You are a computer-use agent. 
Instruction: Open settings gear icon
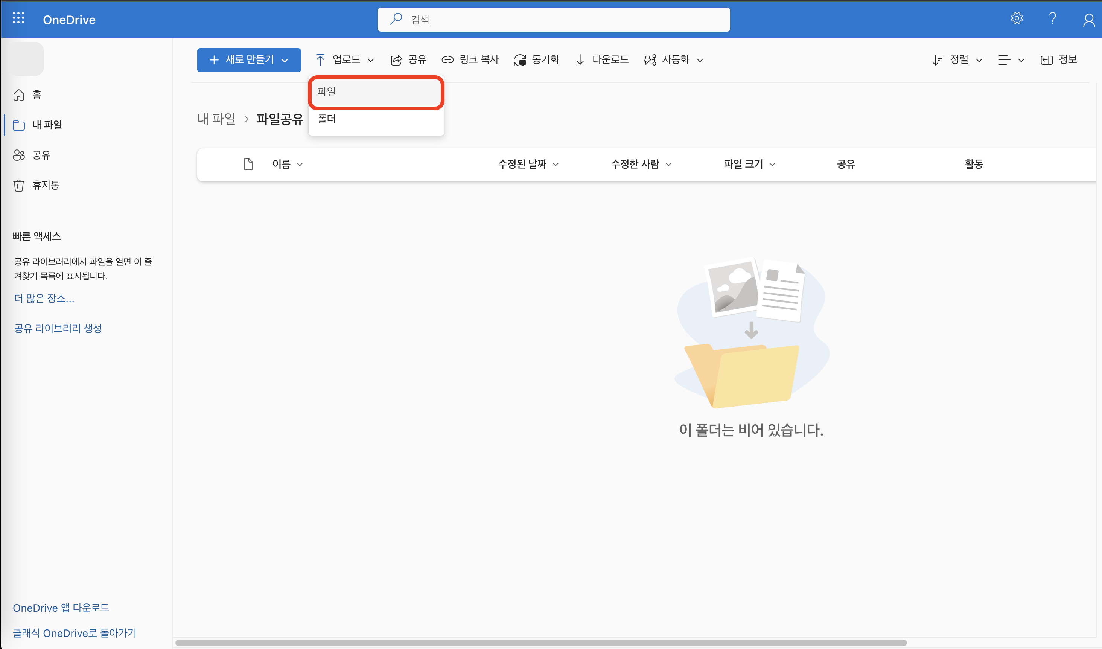1016,18
